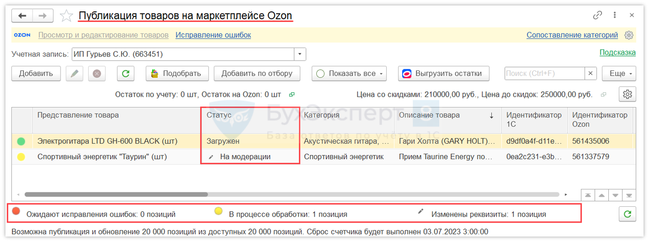Click В процессе обработки: 1 позиция
This screenshot has width=649, height=242.
[x=288, y=215]
